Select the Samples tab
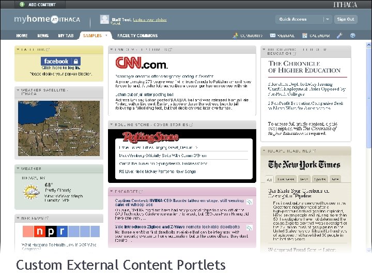Screen dimensions: 372x279 (x=92, y=36)
